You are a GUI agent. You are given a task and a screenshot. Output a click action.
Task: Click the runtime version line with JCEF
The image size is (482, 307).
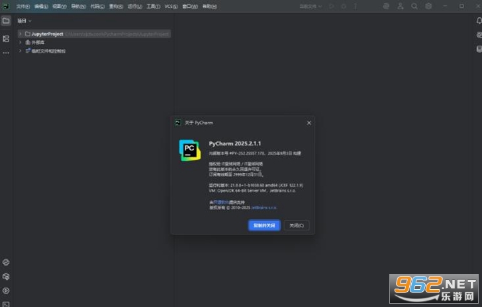[x=256, y=185]
